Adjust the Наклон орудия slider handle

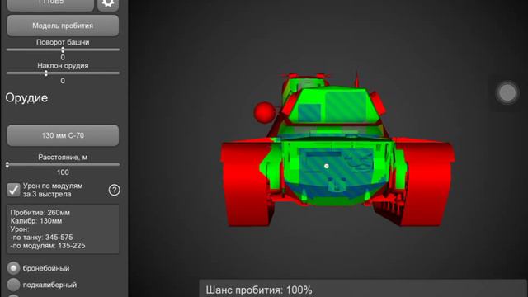46,73
